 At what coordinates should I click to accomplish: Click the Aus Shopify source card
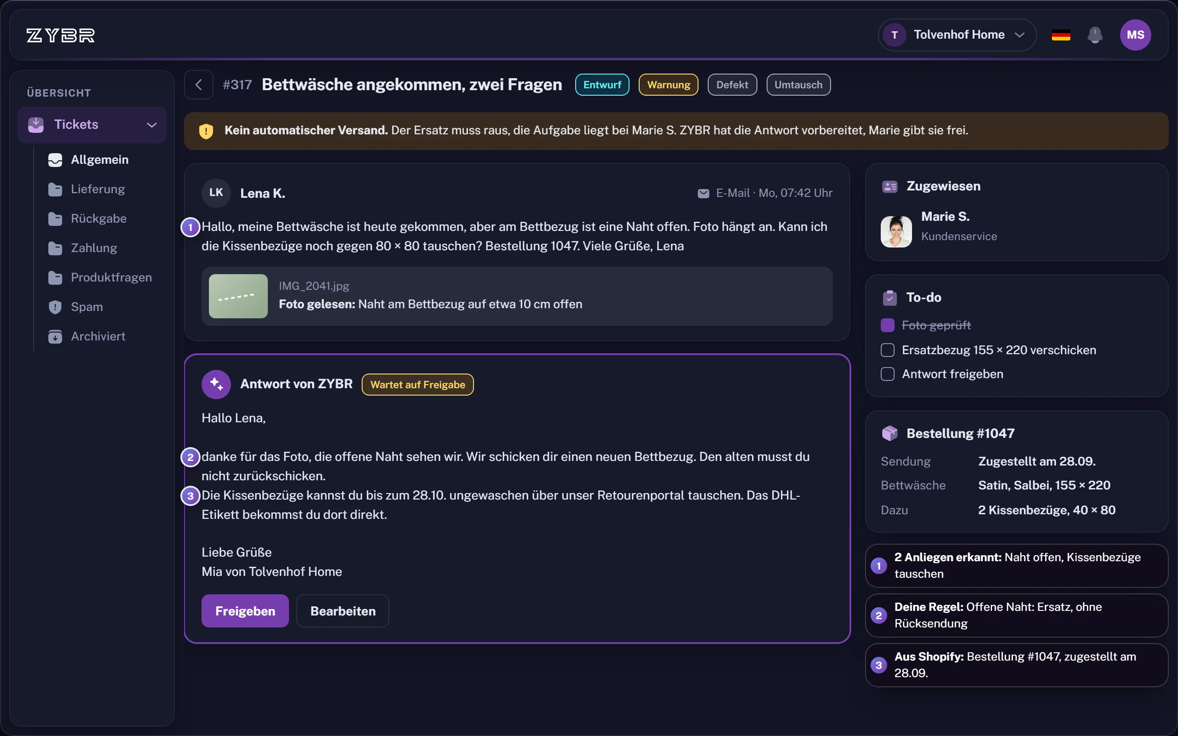1016,665
